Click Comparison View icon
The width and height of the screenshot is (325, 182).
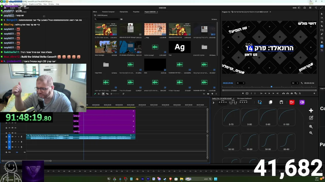296,94
